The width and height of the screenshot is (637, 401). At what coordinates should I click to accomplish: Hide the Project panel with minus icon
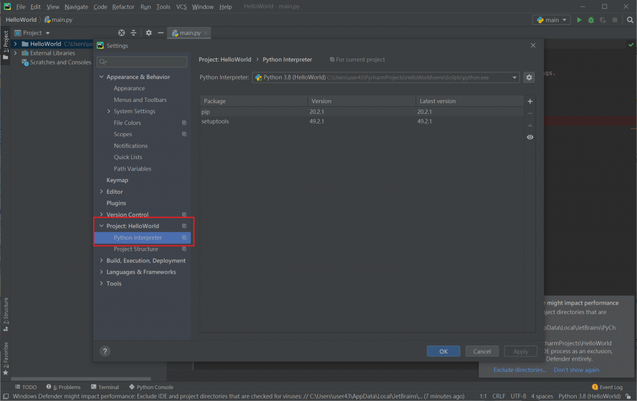(x=160, y=33)
